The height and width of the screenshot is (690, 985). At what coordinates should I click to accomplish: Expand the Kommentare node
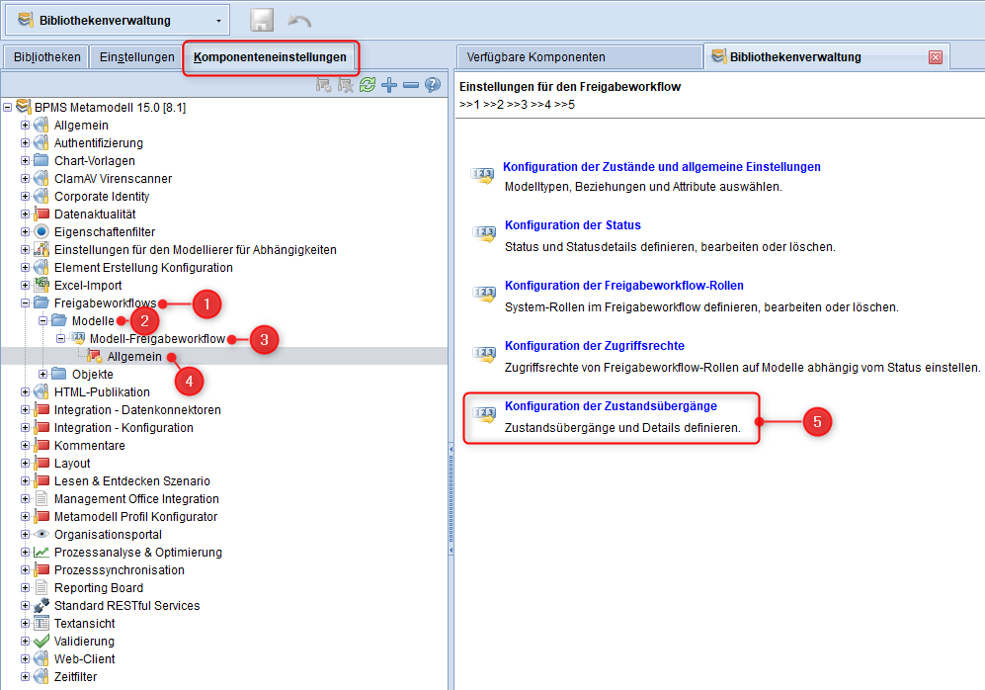[x=25, y=446]
